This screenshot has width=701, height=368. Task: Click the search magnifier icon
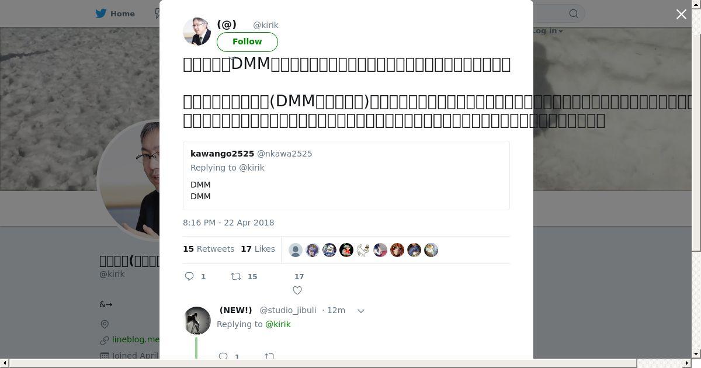(574, 13)
